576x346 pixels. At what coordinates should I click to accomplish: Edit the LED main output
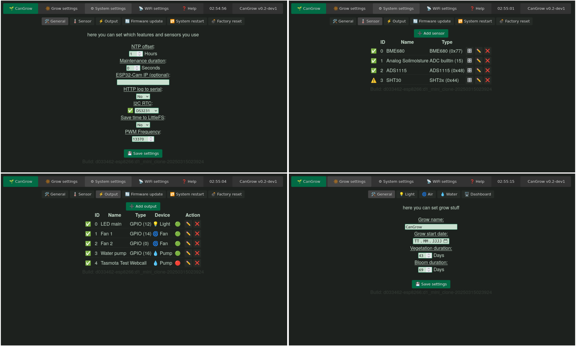[188, 224]
